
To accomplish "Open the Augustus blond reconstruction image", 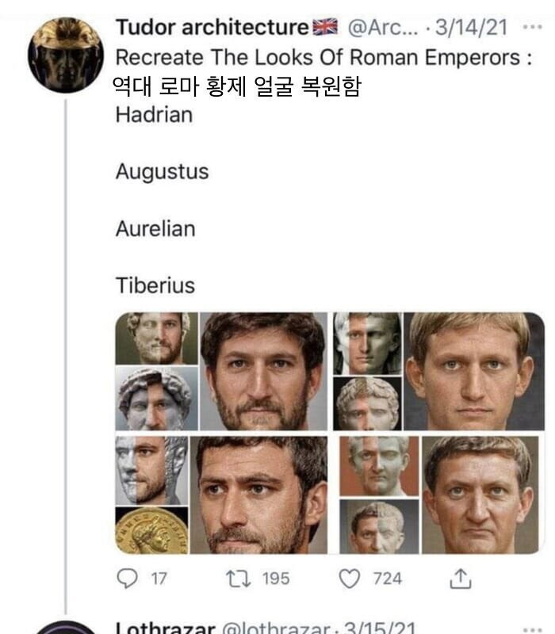I will click(439, 371).
